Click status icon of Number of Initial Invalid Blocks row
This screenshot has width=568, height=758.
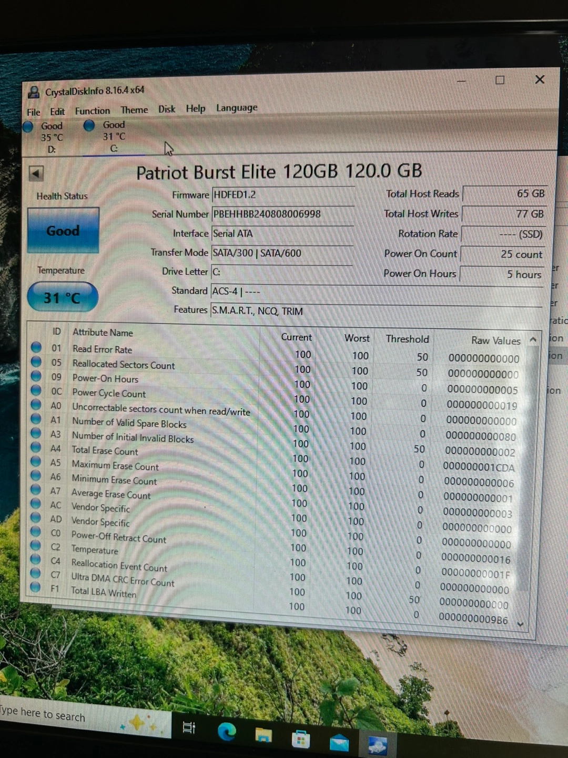pyautogui.click(x=36, y=433)
